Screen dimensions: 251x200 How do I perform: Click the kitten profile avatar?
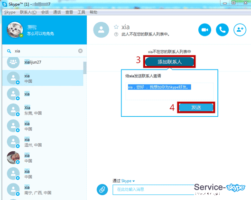pyautogui.click(x=15, y=30)
